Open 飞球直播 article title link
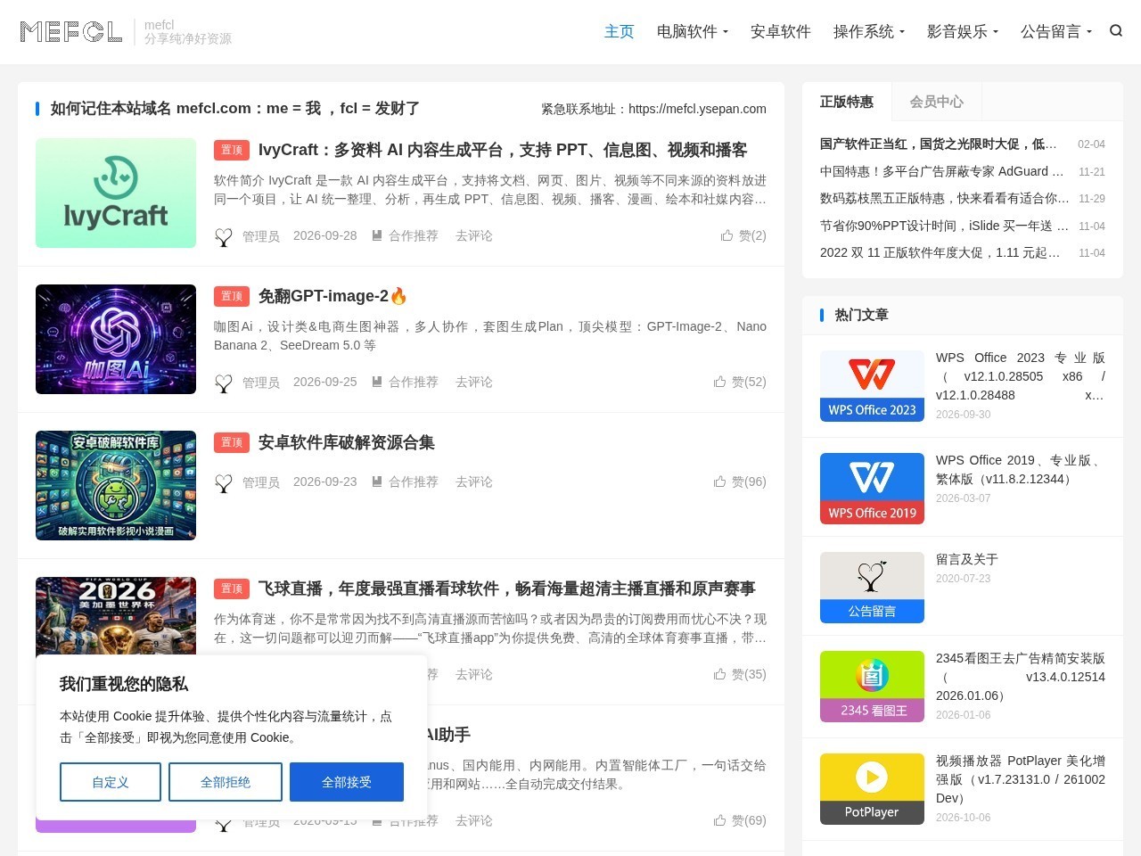 pyautogui.click(x=507, y=588)
